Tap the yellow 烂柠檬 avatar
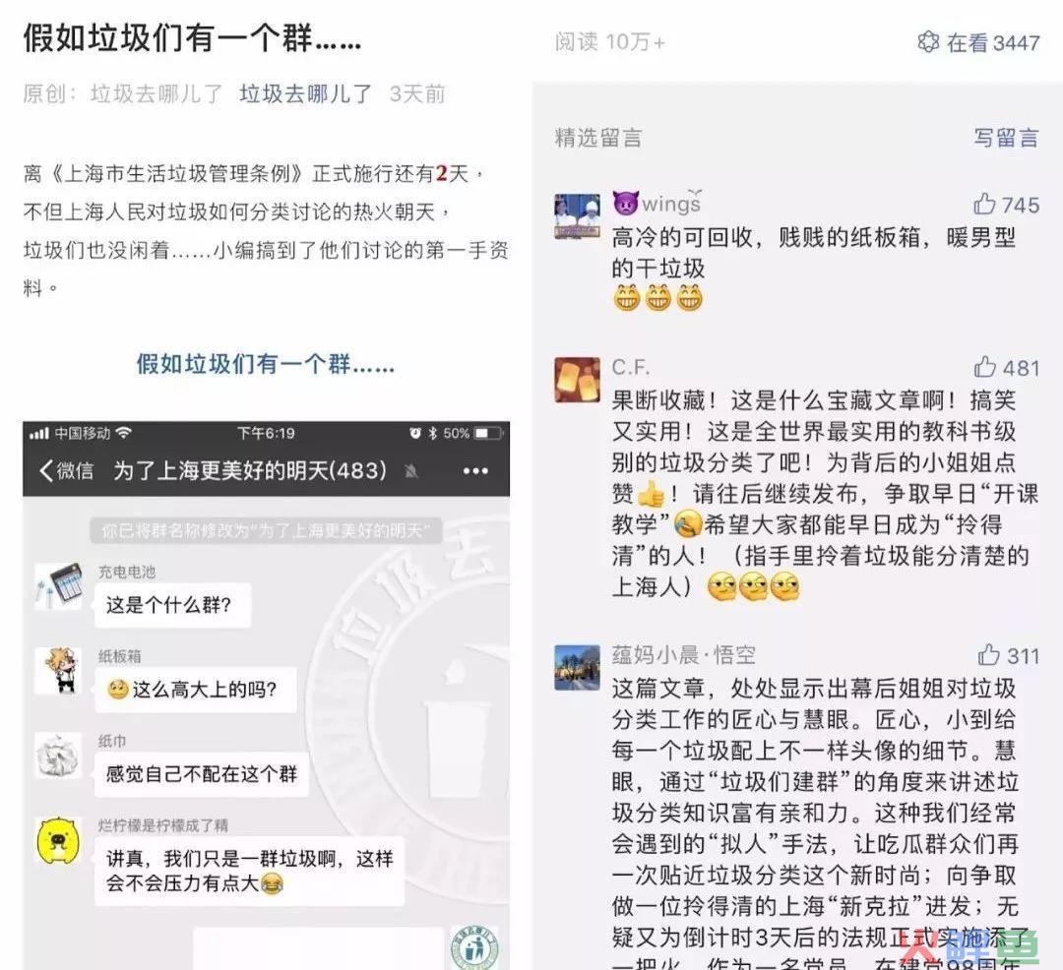 click(58, 840)
